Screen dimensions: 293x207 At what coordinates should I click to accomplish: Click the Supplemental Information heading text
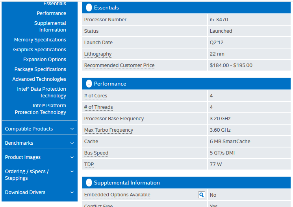(127, 183)
